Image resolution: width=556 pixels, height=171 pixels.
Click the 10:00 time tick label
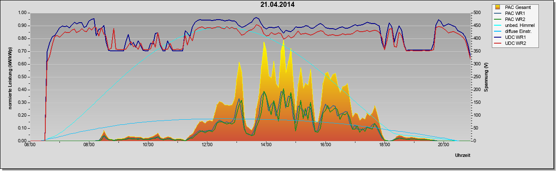(148, 145)
